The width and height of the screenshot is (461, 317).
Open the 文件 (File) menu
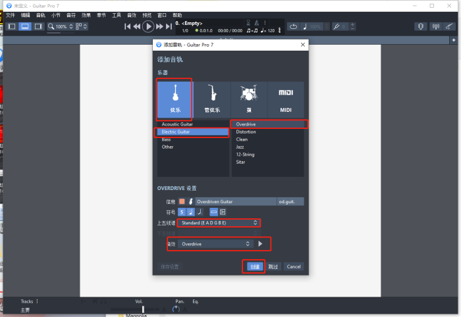click(x=10, y=14)
